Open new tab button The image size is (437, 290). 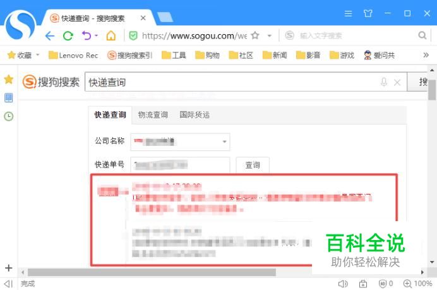[x=165, y=17]
